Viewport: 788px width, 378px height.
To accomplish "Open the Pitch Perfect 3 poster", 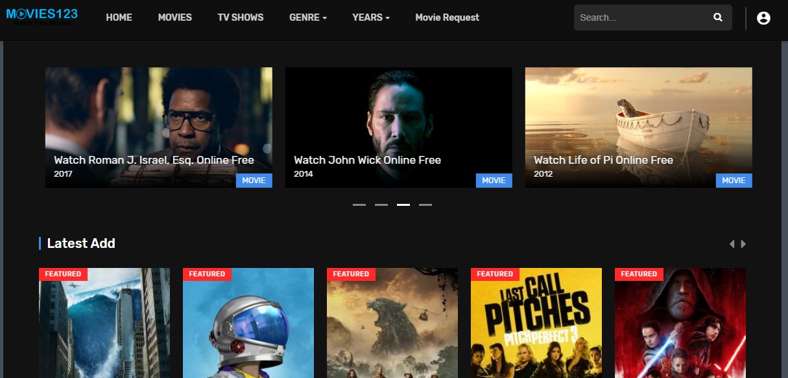I will [x=536, y=323].
